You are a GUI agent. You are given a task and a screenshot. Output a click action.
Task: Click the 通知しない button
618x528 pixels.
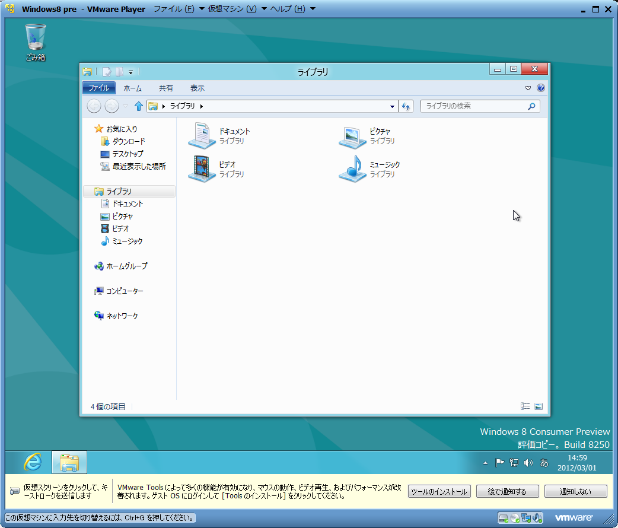click(575, 491)
